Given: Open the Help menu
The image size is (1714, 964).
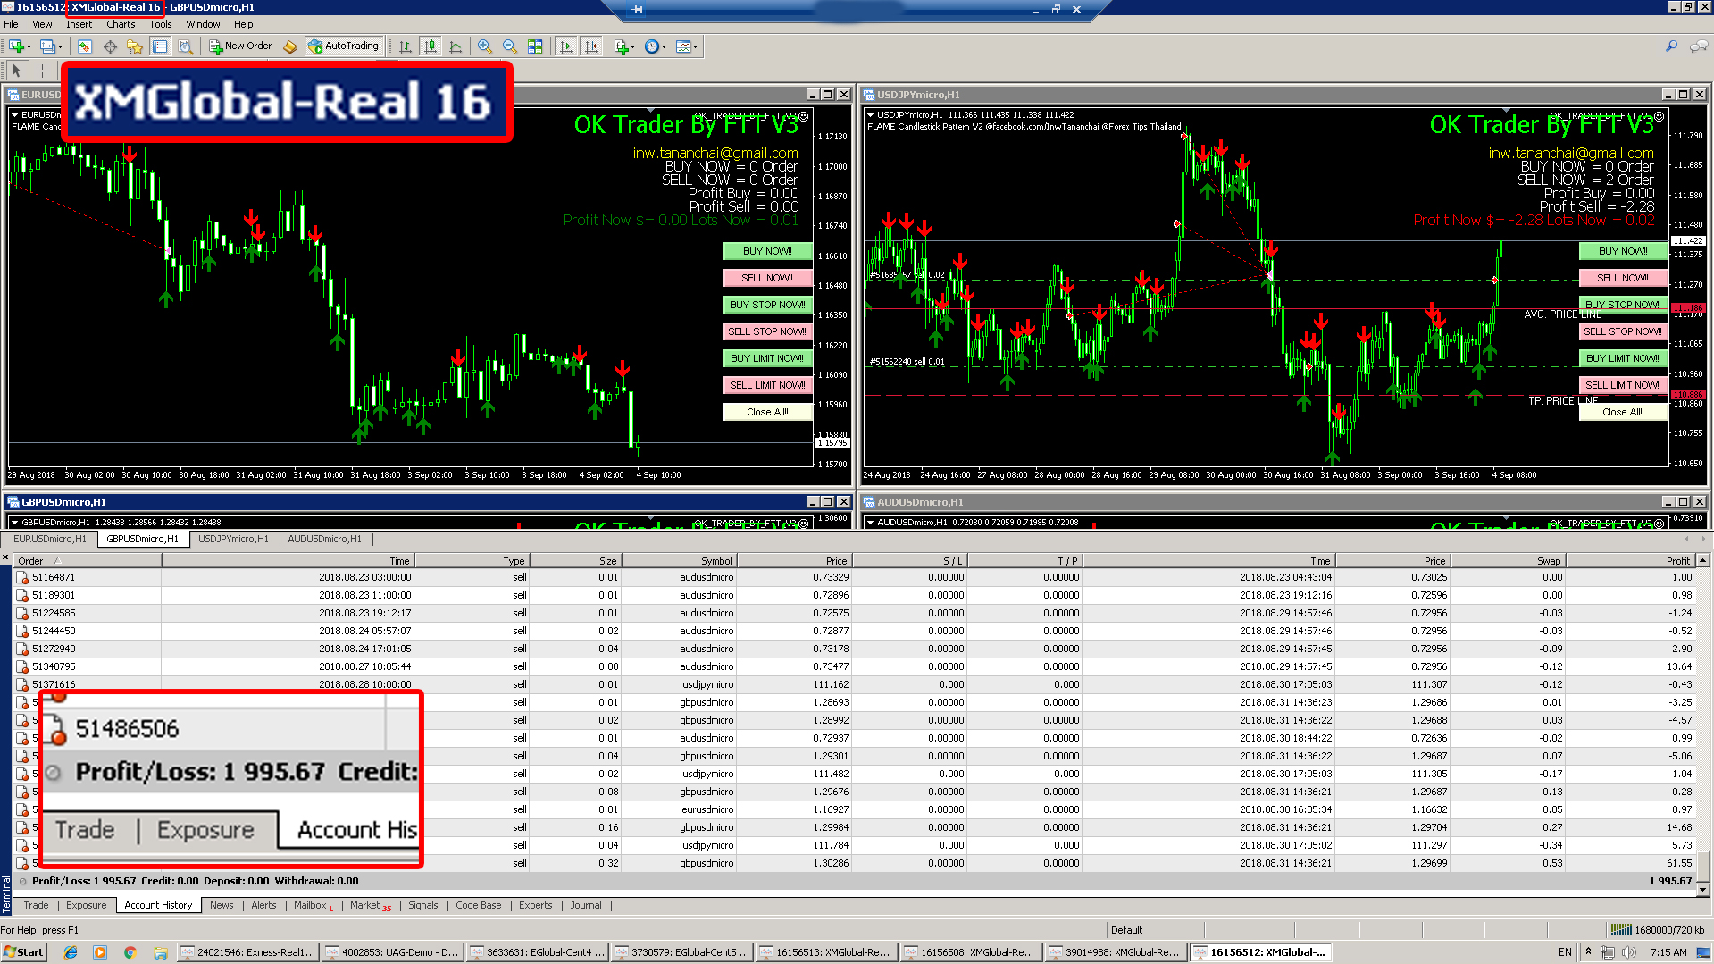Looking at the screenshot, I should click(x=243, y=24).
